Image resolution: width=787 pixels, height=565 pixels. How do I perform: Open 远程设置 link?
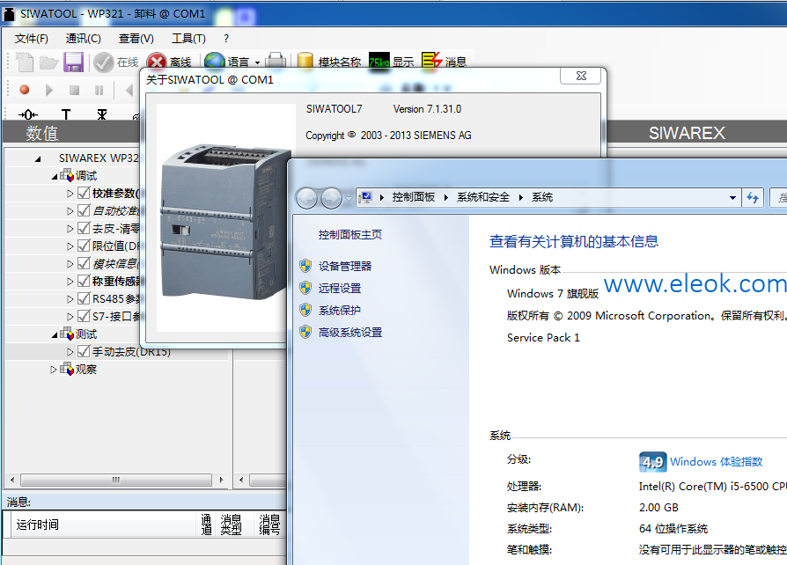tap(340, 289)
